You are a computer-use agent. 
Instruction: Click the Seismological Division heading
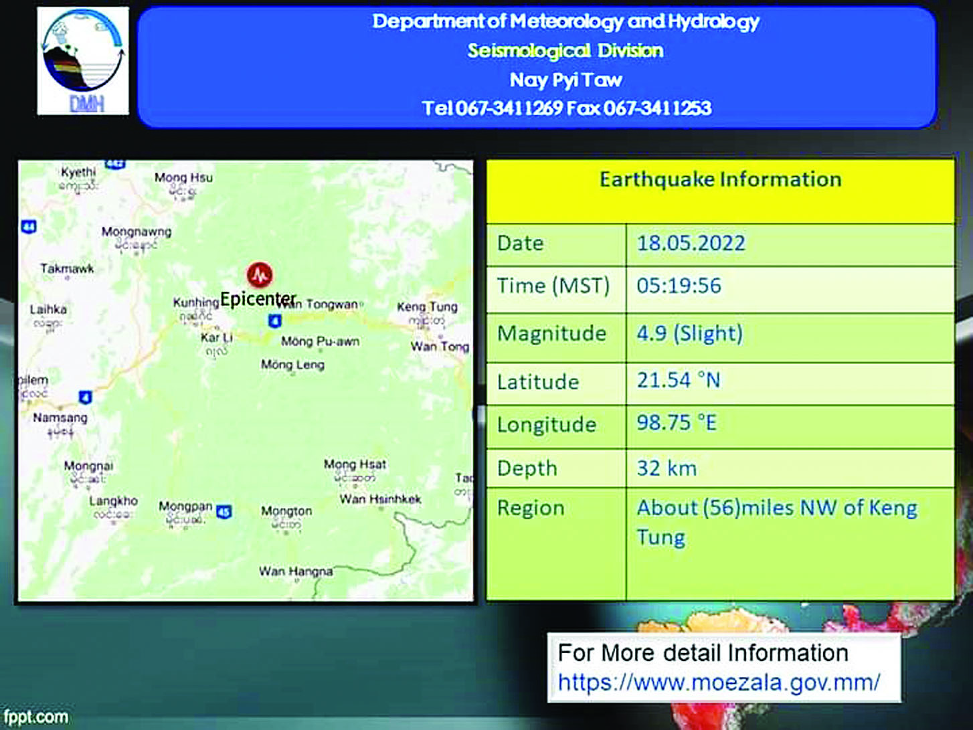[565, 51]
